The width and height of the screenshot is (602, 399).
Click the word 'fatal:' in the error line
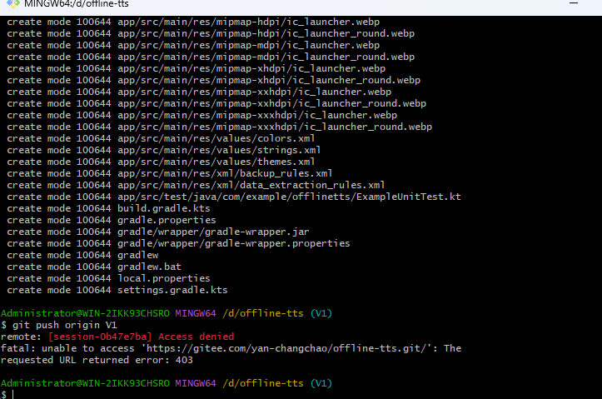(x=17, y=348)
